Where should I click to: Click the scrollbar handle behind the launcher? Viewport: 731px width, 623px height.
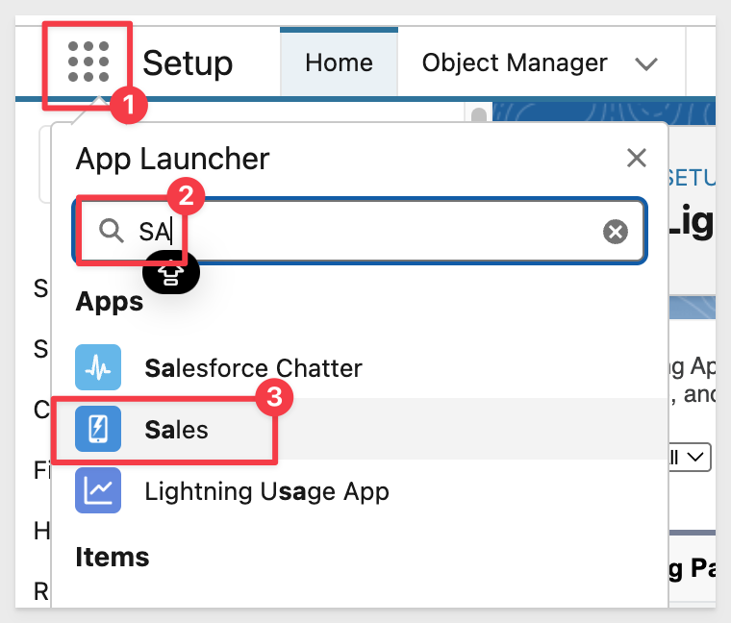tap(479, 114)
